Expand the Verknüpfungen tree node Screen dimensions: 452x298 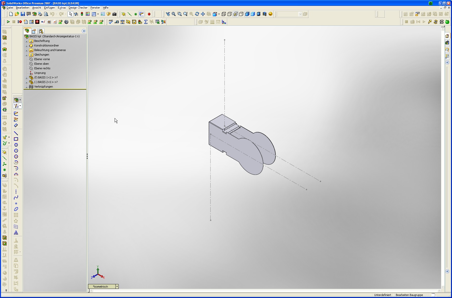click(26, 87)
